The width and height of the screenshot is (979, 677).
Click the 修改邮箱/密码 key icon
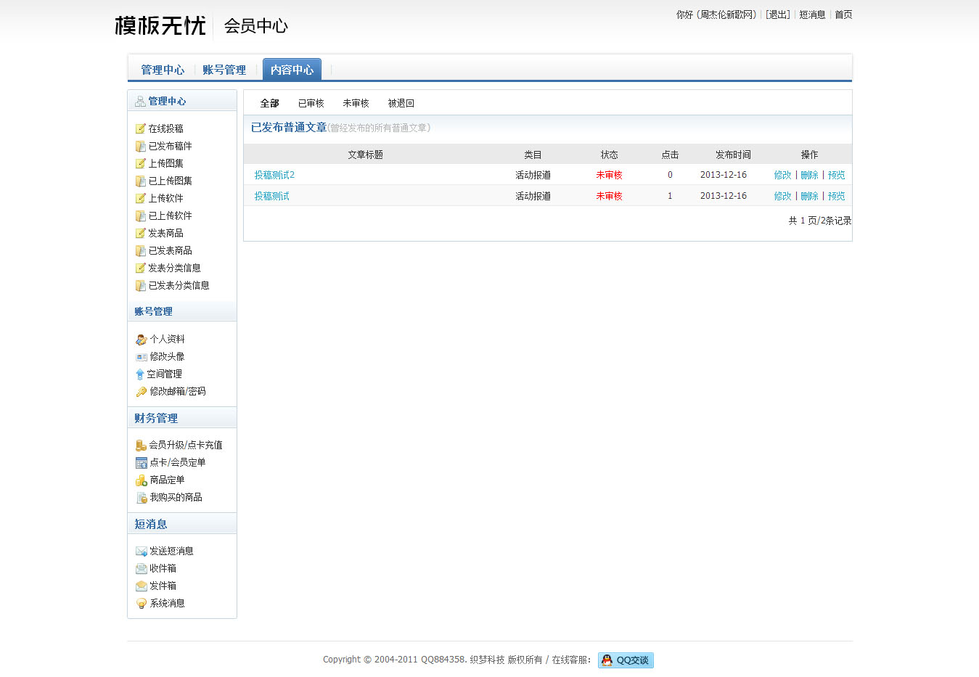142,392
